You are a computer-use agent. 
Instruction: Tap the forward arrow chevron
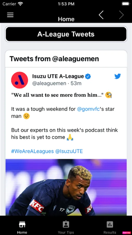[x=121, y=15]
